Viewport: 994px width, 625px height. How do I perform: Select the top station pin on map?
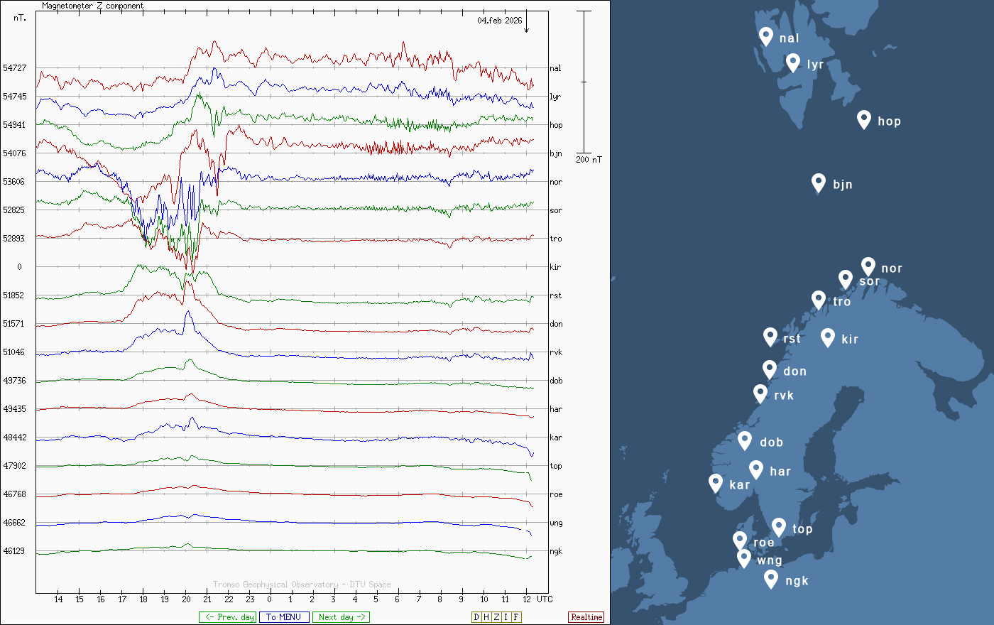point(778,527)
